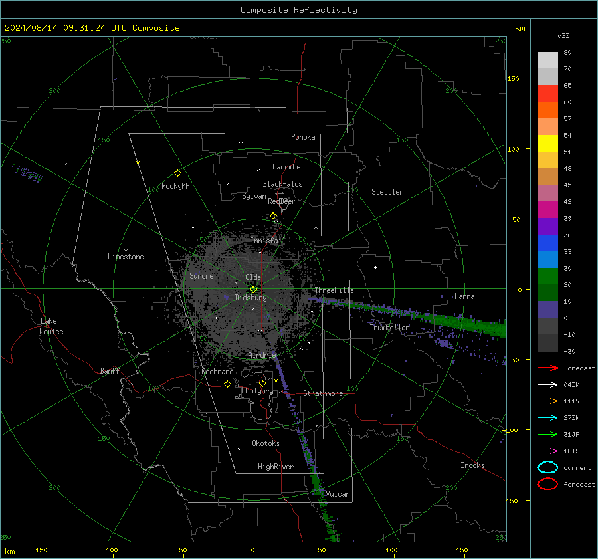
Task: Click the Innisfail label
Action: tap(268, 241)
